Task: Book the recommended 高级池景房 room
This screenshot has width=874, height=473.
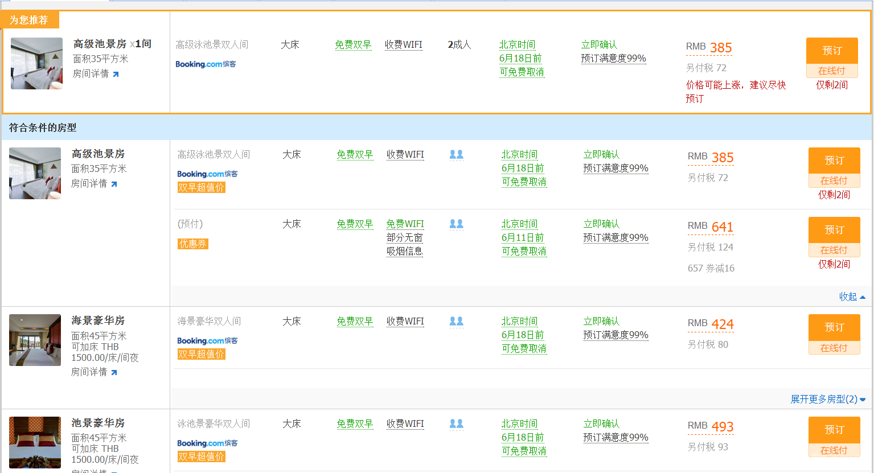Action: pyautogui.click(x=832, y=51)
